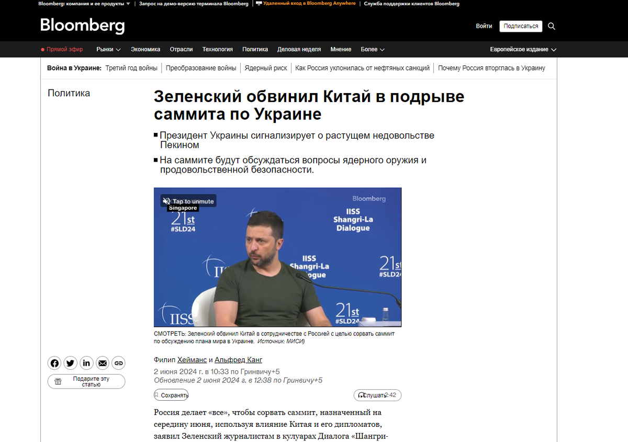Click the gift icon on the share-article button
628x442 pixels.
pos(57,381)
